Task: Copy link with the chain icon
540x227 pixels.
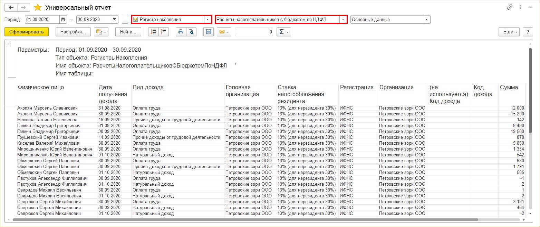Action: [x=510, y=7]
